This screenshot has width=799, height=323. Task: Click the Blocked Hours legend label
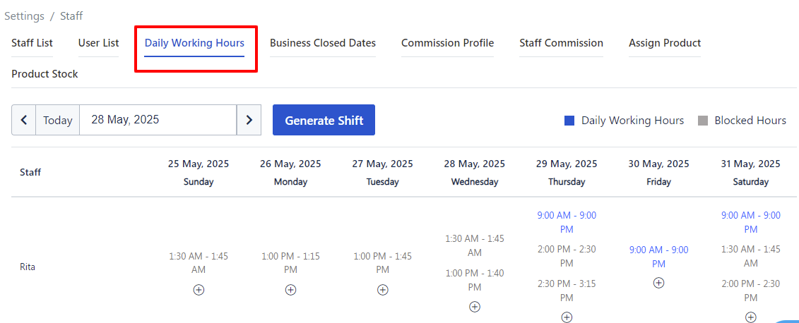click(750, 121)
